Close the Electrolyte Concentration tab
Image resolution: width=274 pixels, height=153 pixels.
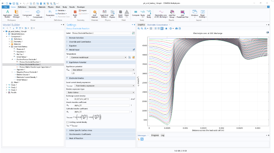[x=169, y=25]
